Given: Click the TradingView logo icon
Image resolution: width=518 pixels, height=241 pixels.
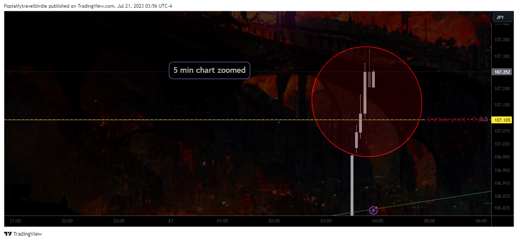Looking at the screenshot, I should pyautogui.click(x=8, y=234).
